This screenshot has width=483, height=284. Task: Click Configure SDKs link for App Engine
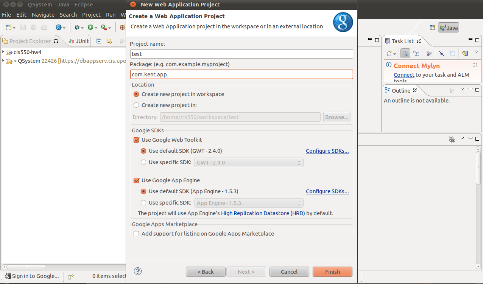click(327, 191)
